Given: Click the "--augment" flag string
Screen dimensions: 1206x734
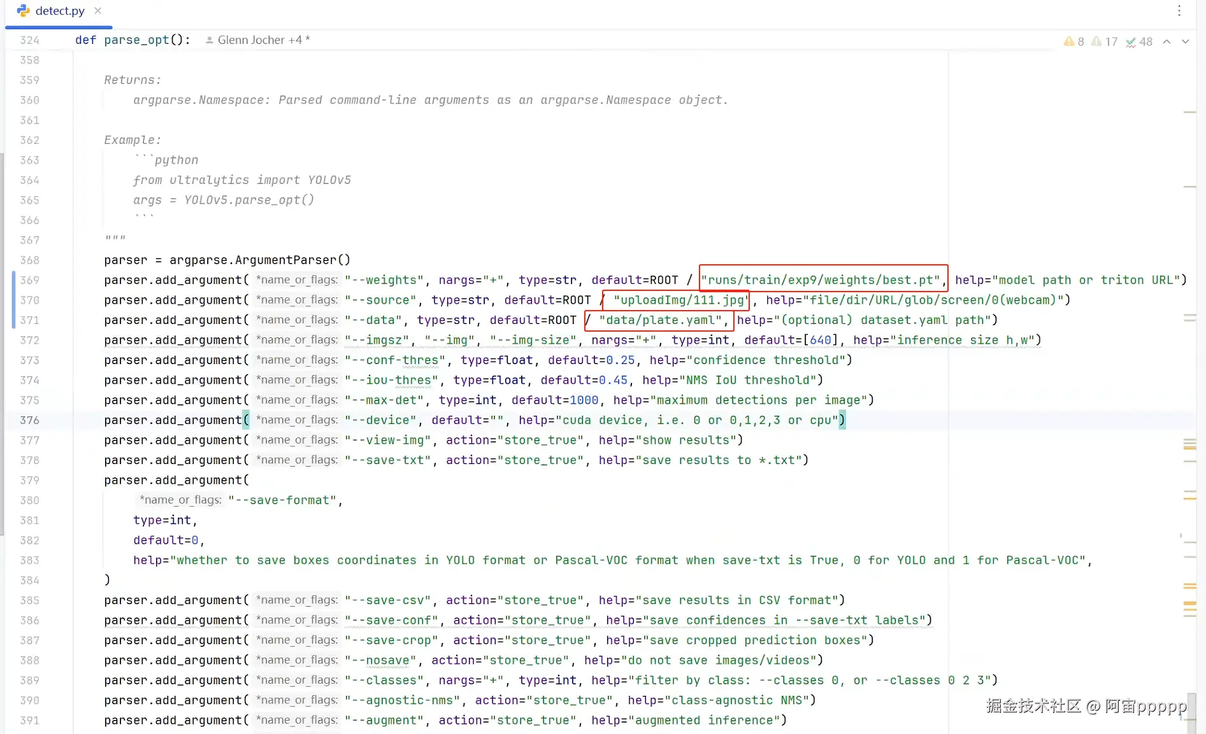Looking at the screenshot, I should coord(384,721).
